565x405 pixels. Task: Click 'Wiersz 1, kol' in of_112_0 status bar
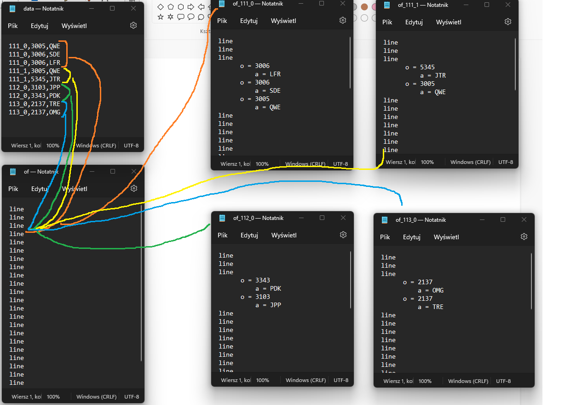pos(236,380)
